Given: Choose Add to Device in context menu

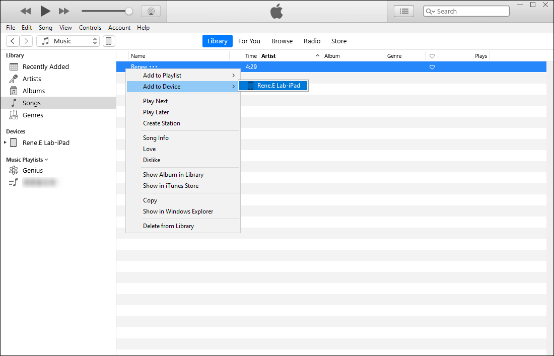Looking at the screenshot, I should [183, 87].
